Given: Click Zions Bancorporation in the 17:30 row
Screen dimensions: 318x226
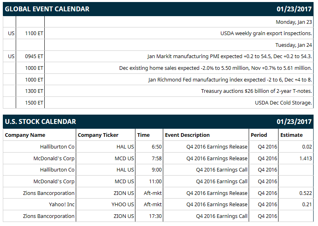Looking at the screenshot, I should 49,216.
